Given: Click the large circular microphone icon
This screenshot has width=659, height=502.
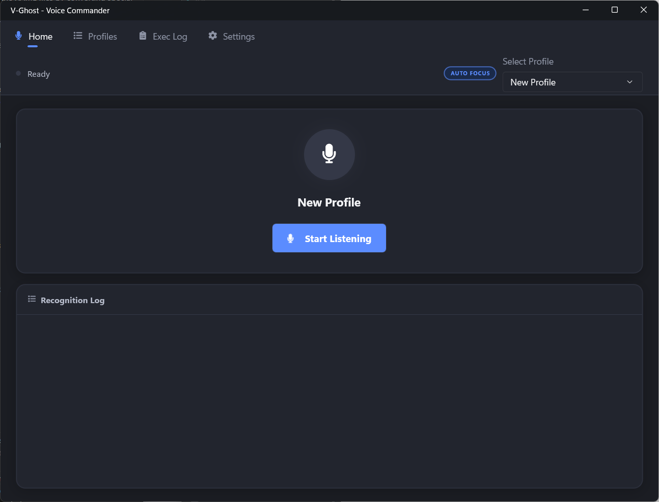Looking at the screenshot, I should (x=329, y=154).
